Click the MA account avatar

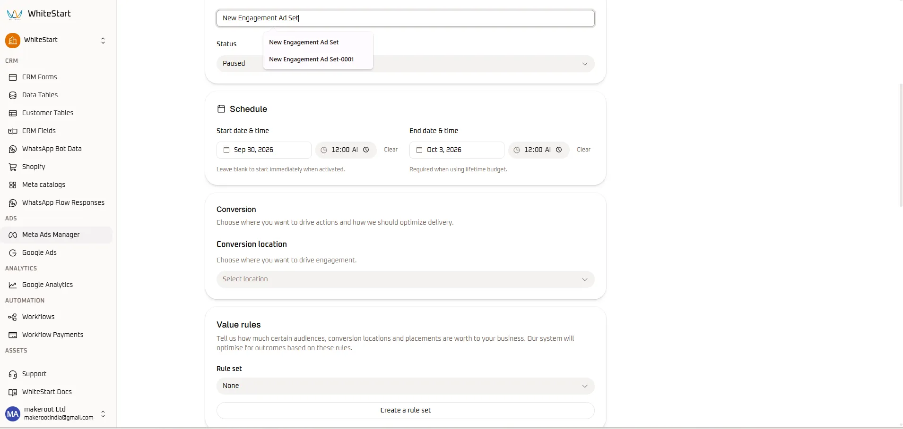pos(13,414)
